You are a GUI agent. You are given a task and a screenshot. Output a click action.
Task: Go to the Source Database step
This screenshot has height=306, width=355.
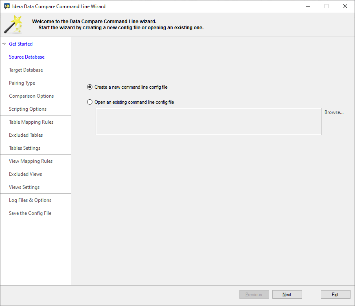tap(27, 57)
